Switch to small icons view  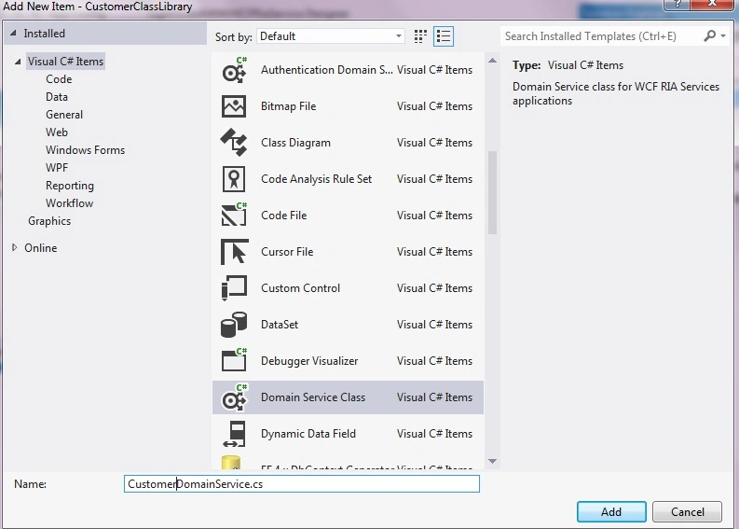[x=420, y=36]
